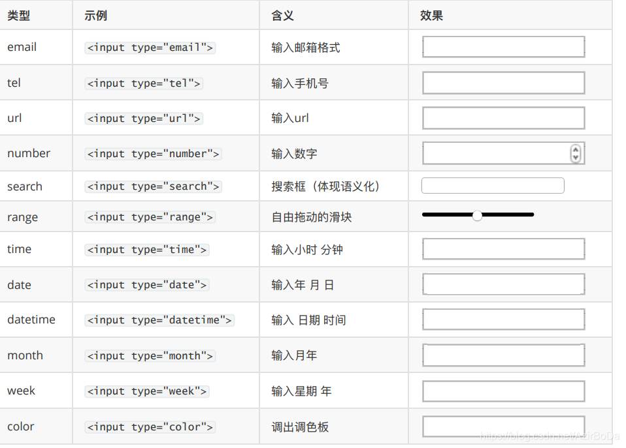Select the code <input type="date">
Screen dimensions: 626x448
click(x=147, y=285)
